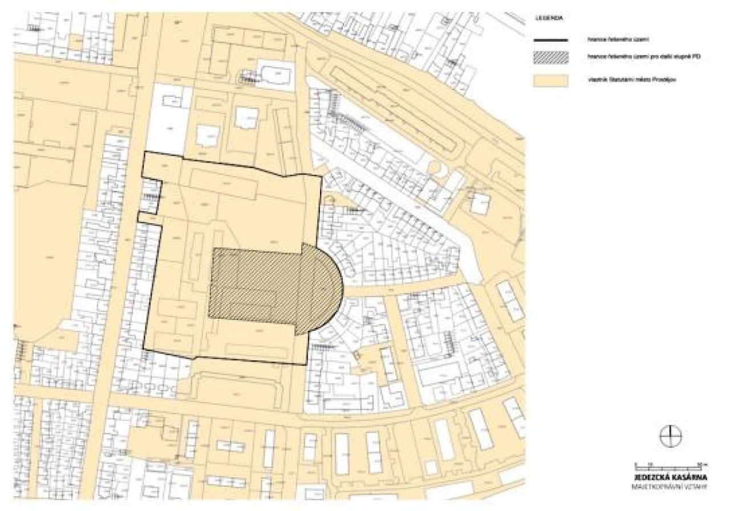Click the thick black boundary line legend sample
Viewport: 730px width, 511px height.
[551, 40]
